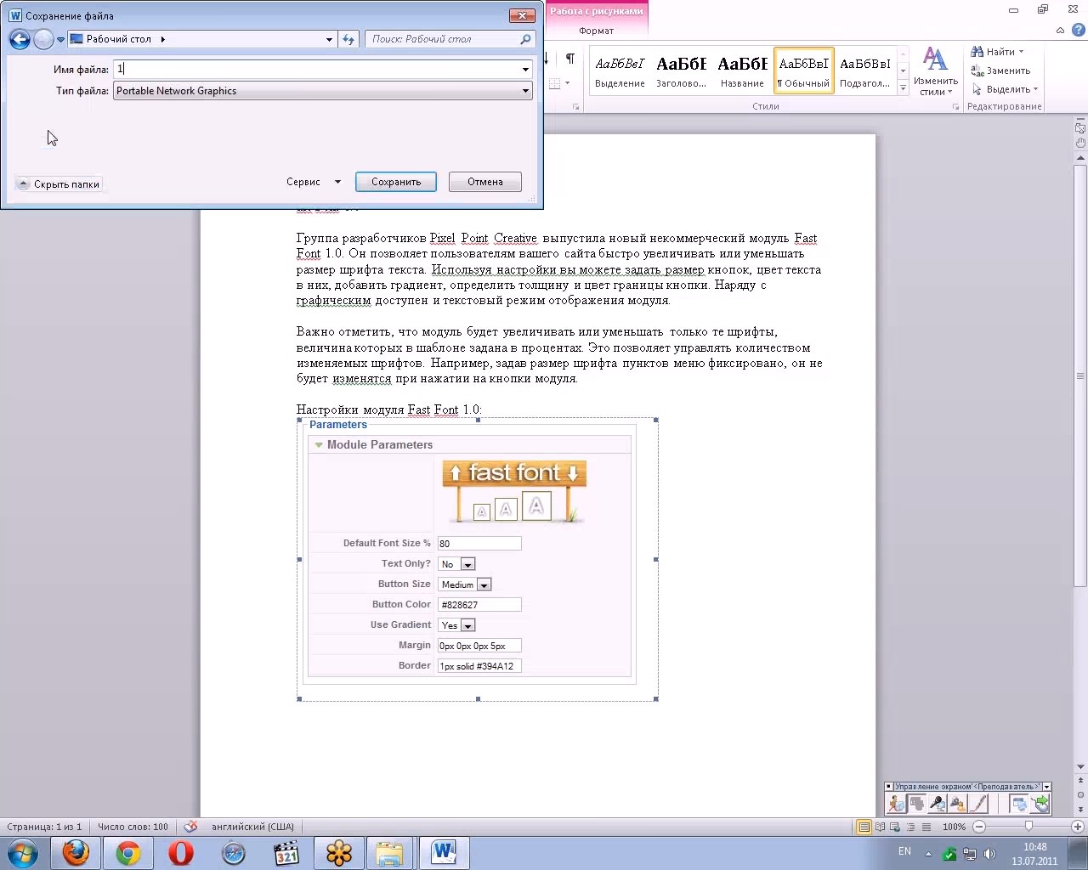The image size is (1088, 870).
Task: Open recent locations arrow beside navigation buttons
Action: click(x=60, y=39)
